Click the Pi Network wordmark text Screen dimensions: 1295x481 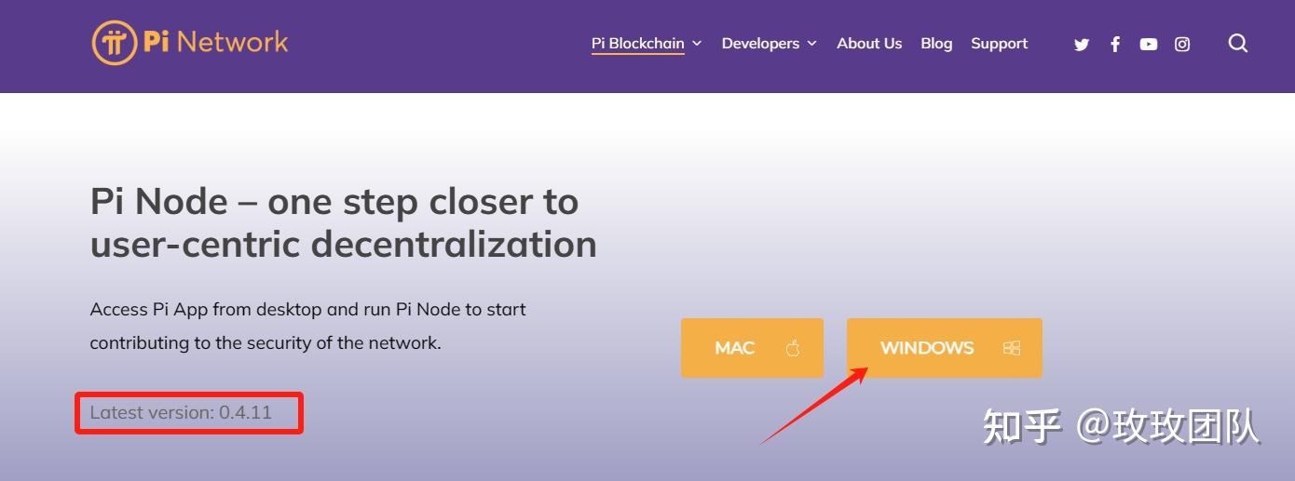tap(215, 42)
